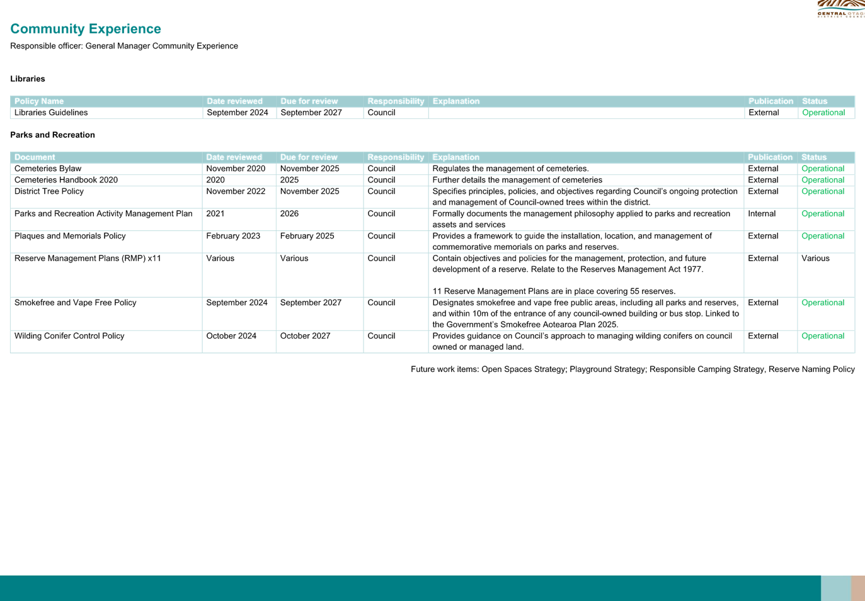
Task: Click Libraries table Publication column header
Action: point(770,101)
